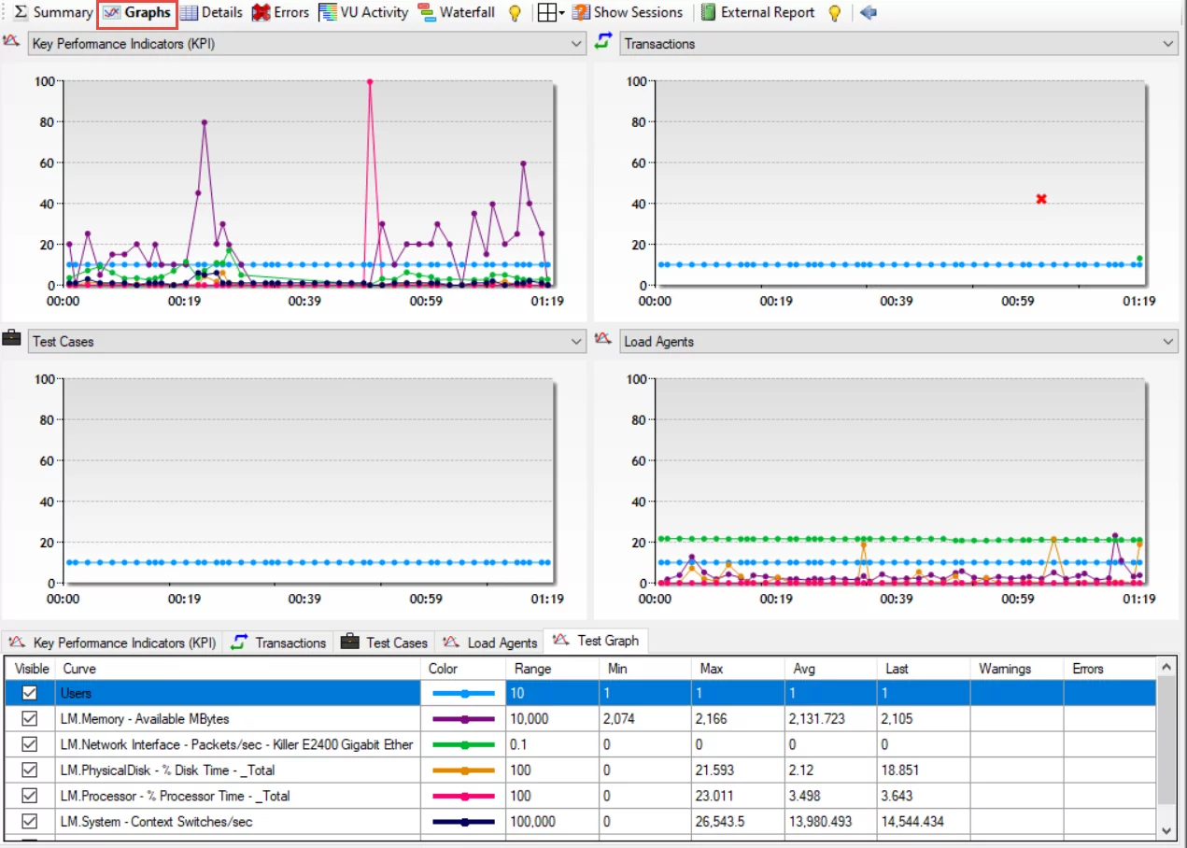The height and width of the screenshot is (848, 1187).
Task: Click the chart icon beside the Load Agents dropdown
Action: (x=603, y=339)
